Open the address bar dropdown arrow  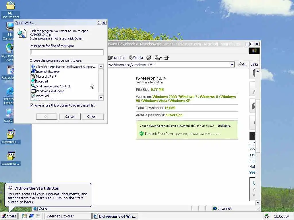coord(232,65)
